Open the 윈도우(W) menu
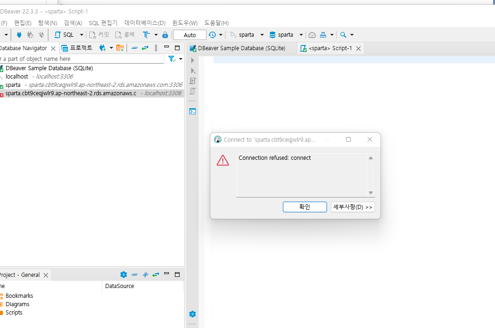 pyautogui.click(x=185, y=23)
